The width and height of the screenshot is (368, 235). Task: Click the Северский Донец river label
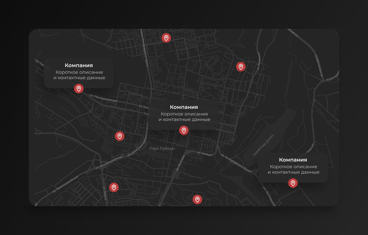(x=263, y=145)
